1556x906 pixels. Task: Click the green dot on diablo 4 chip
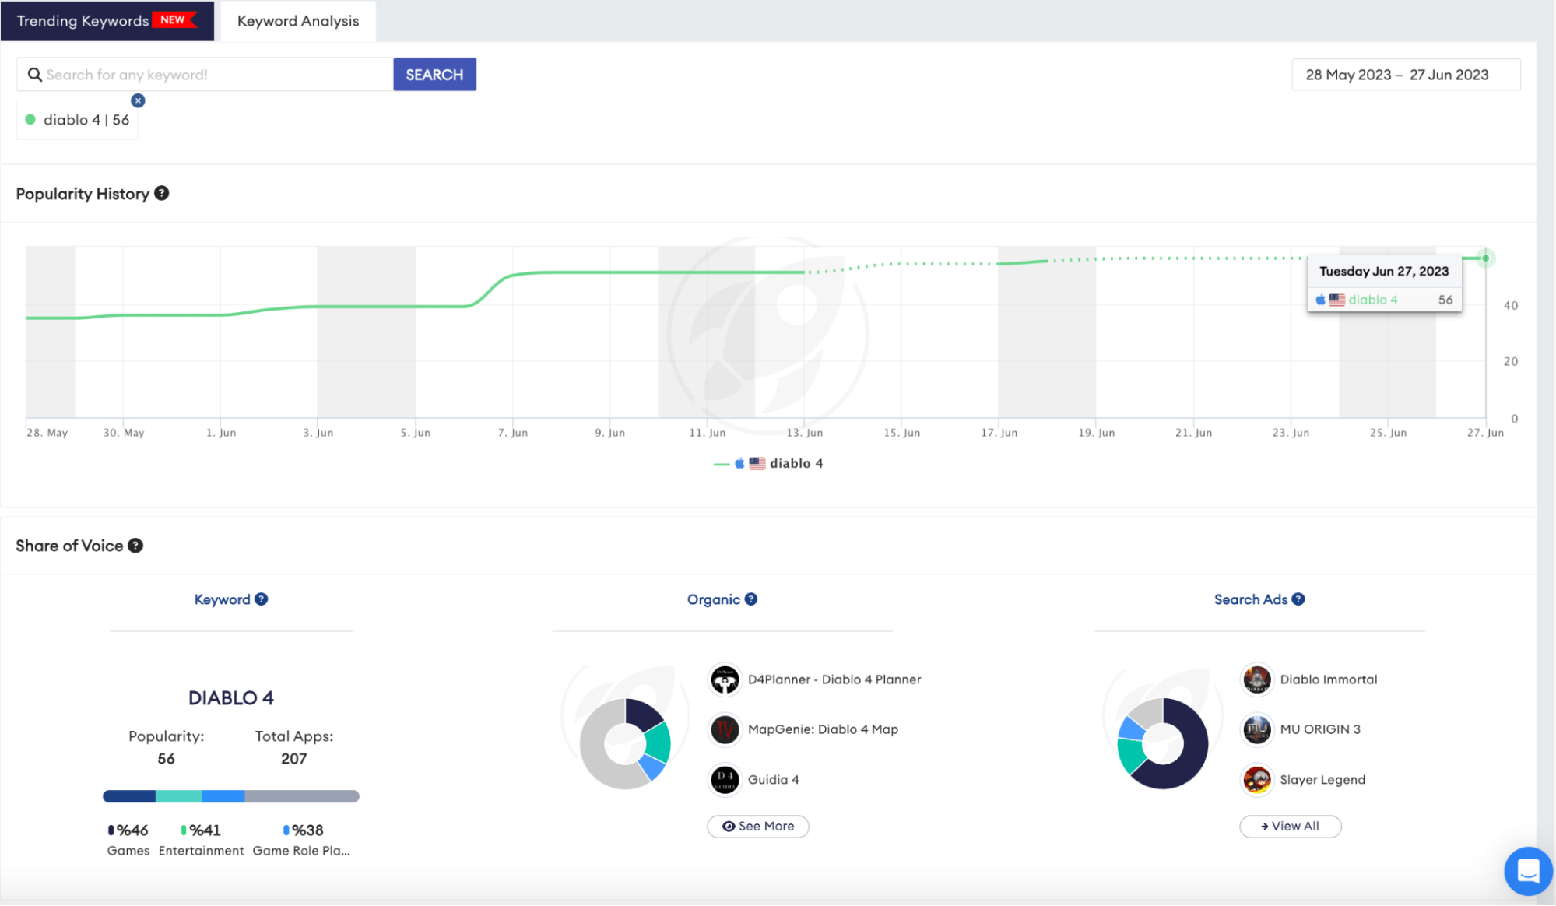(x=30, y=120)
